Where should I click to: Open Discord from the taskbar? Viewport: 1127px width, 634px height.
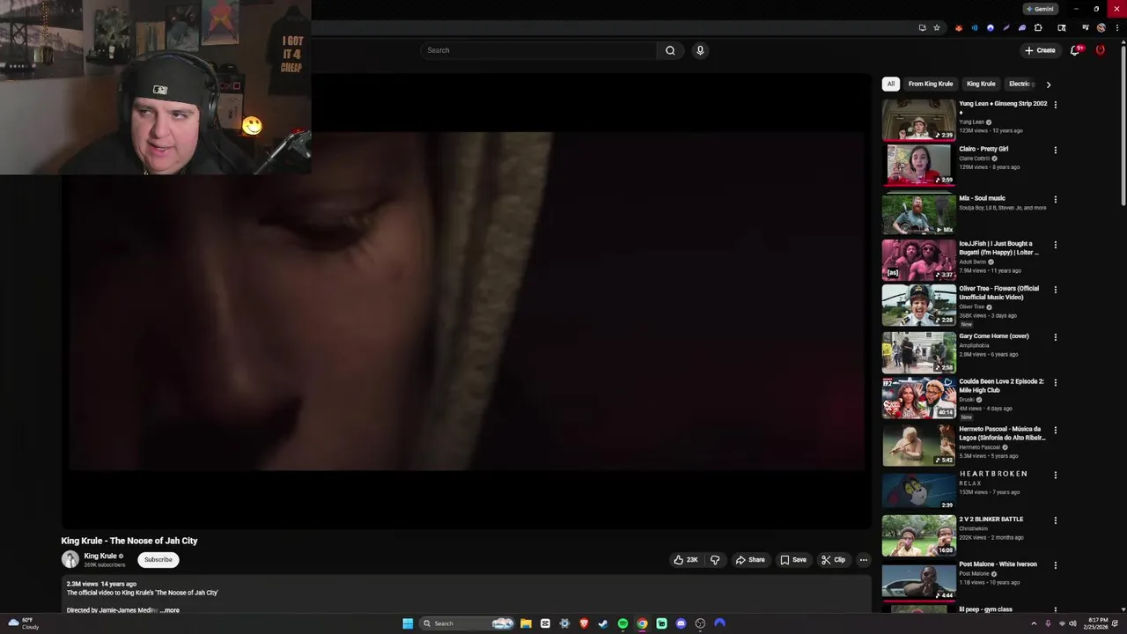(681, 623)
